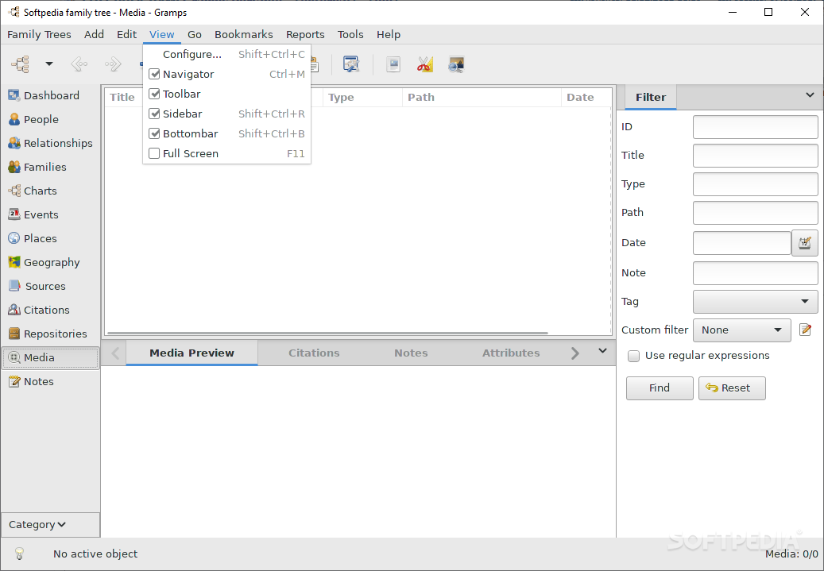Open Places in the navigator
The image size is (824, 571).
pyautogui.click(x=50, y=238)
